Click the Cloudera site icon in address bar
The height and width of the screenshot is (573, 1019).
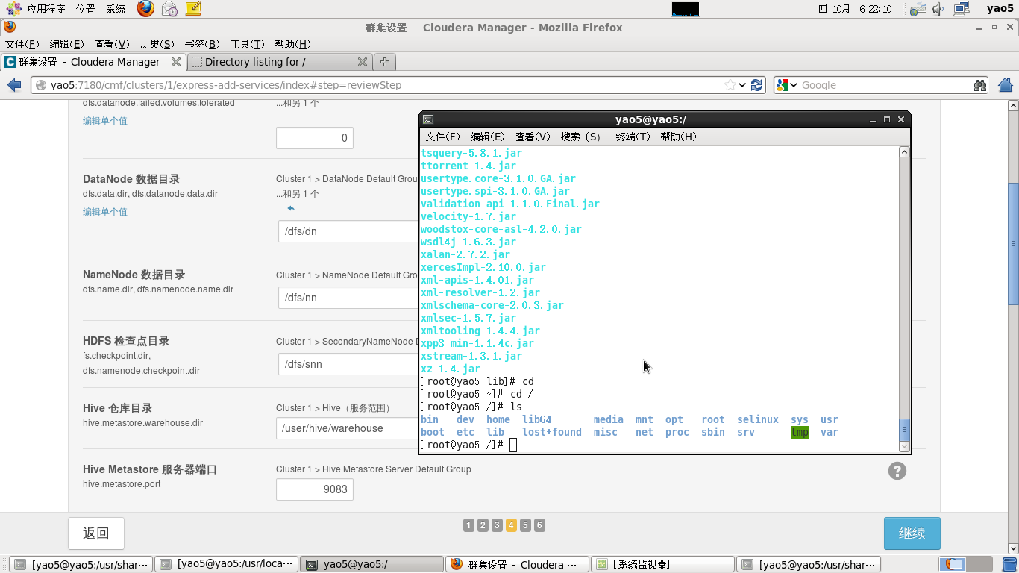pyautogui.click(x=41, y=85)
